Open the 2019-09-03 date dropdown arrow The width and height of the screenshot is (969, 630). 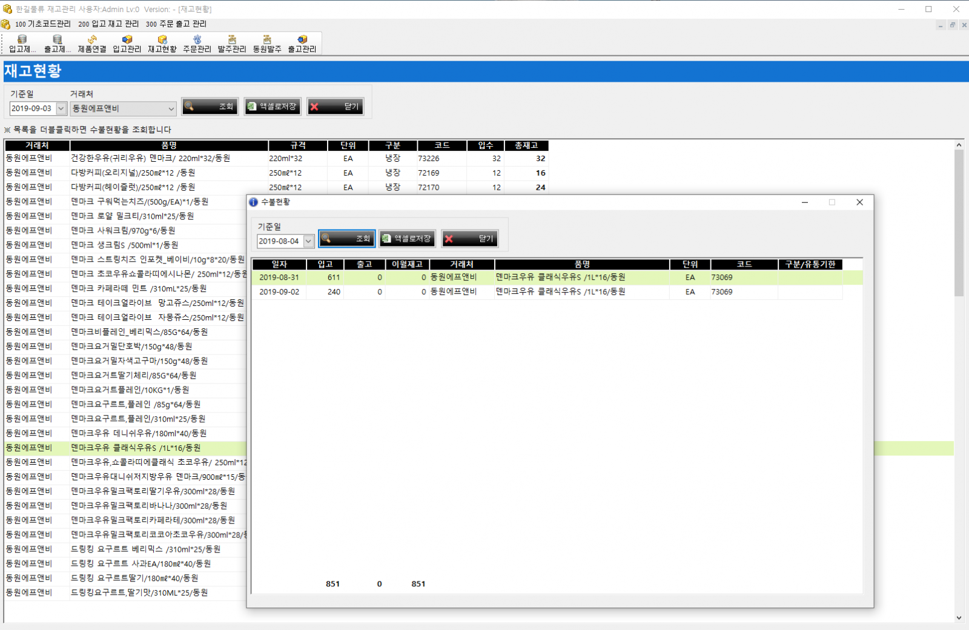(61, 108)
